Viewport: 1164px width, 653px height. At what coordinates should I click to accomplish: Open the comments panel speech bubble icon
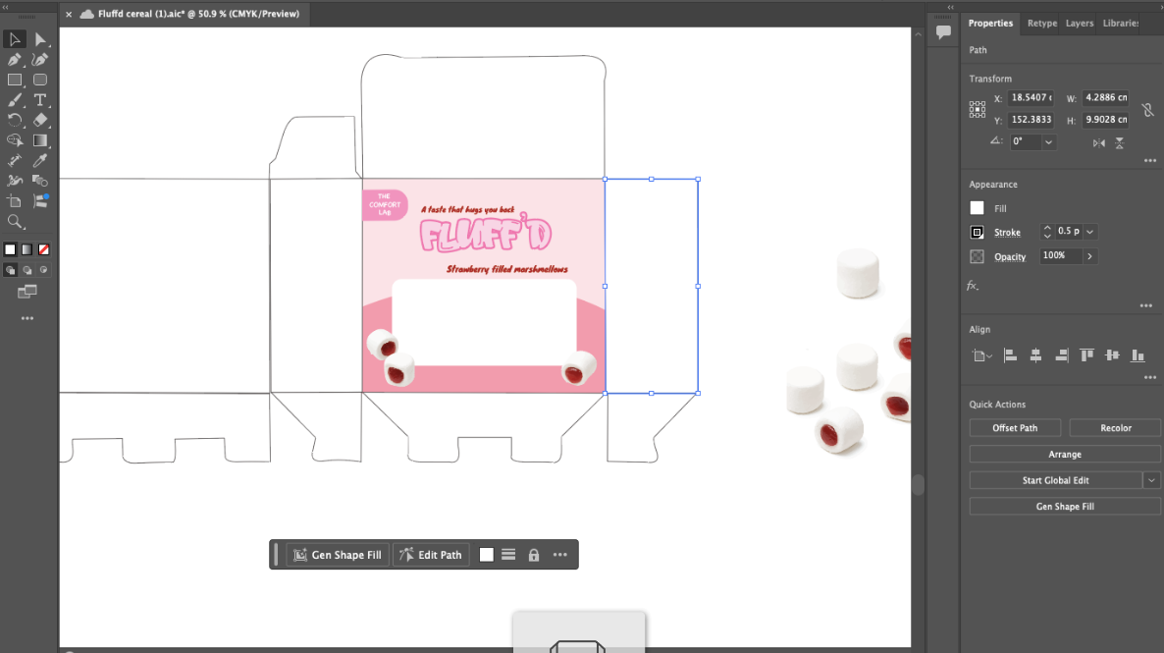(x=943, y=32)
